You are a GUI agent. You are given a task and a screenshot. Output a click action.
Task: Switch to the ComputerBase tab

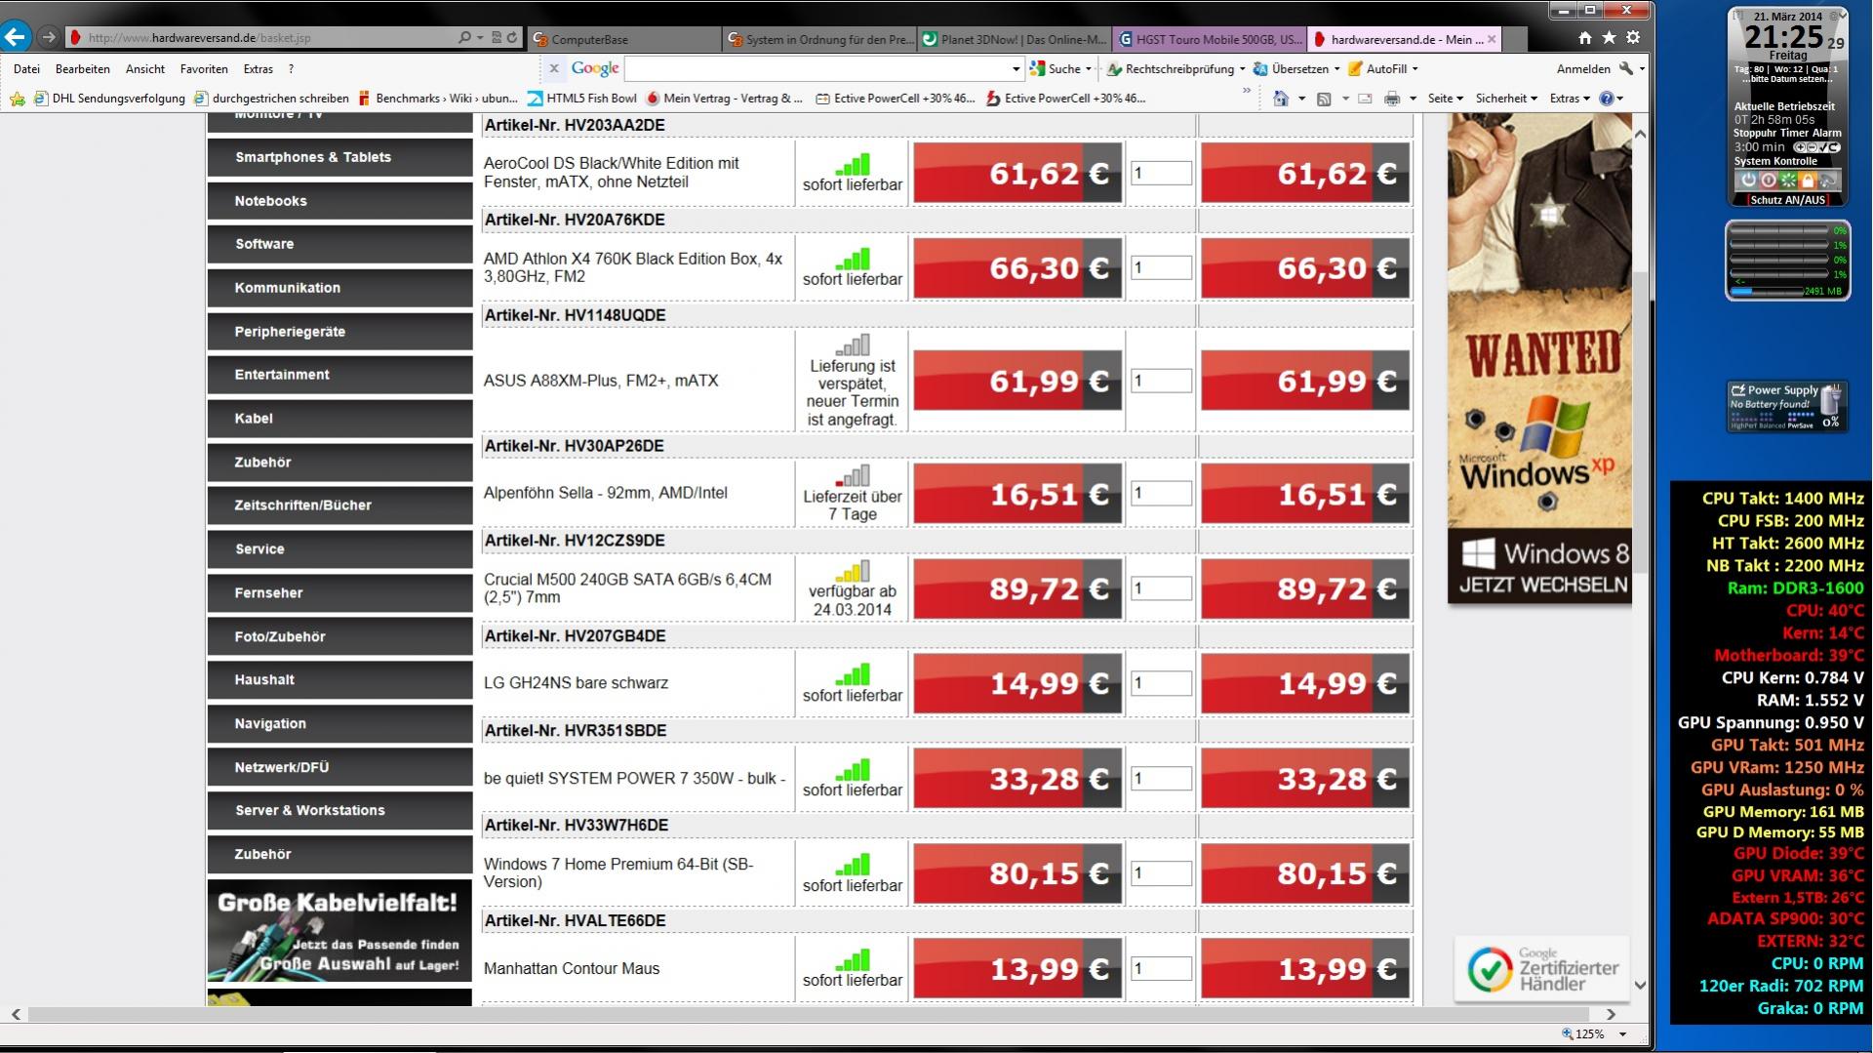pyautogui.click(x=624, y=40)
